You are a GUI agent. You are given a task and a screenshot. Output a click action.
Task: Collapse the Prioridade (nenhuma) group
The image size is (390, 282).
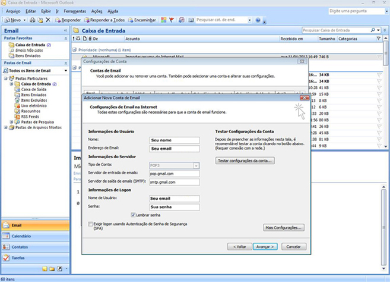[74, 50]
